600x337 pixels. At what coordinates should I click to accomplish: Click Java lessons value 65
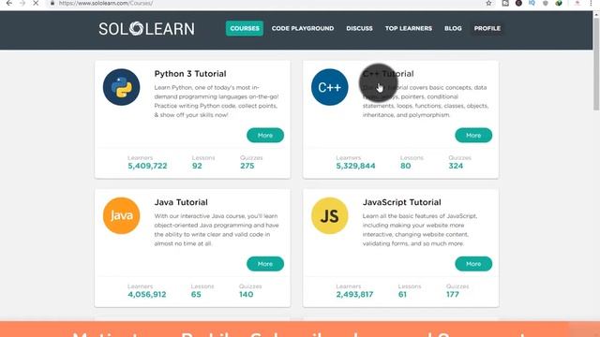[196, 294]
